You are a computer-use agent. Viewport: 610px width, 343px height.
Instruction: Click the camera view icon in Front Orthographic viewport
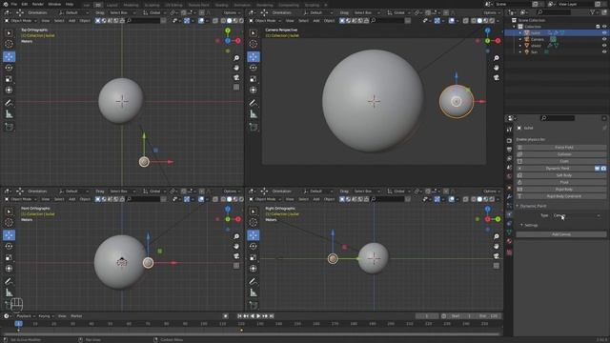point(236,256)
